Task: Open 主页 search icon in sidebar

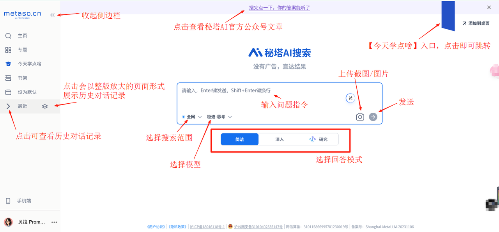Action: click(8, 36)
